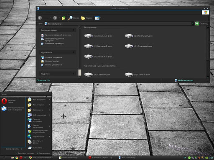This screenshot has width=214, height=160.
Task: Toggle the Folders (Папки) pane
Action: tap(87, 18)
